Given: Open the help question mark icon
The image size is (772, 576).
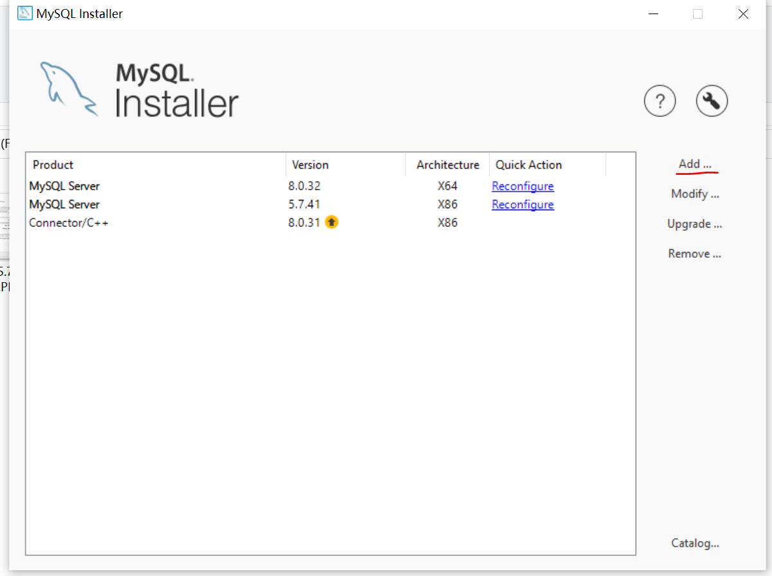Looking at the screenshot, I should [660, 101].
